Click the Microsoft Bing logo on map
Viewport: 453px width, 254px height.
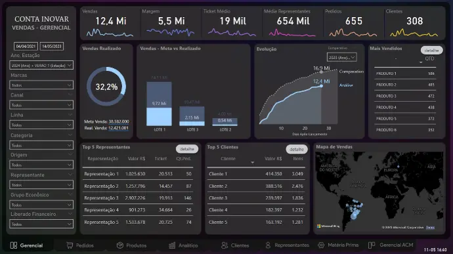pyautogui.click(x=328, y=226)
